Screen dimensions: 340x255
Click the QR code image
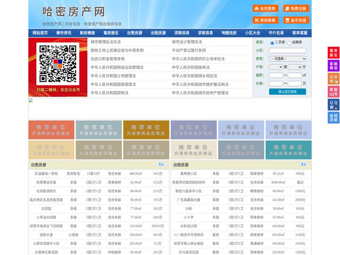(58, 64)
